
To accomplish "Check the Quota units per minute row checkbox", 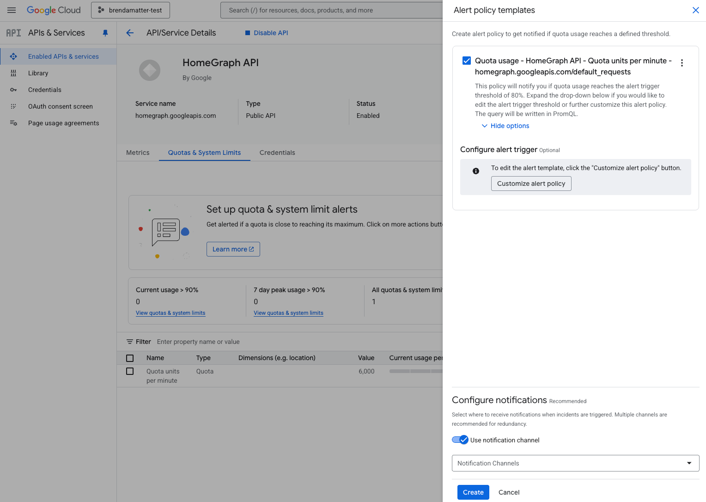I will [x=130, y=371].
